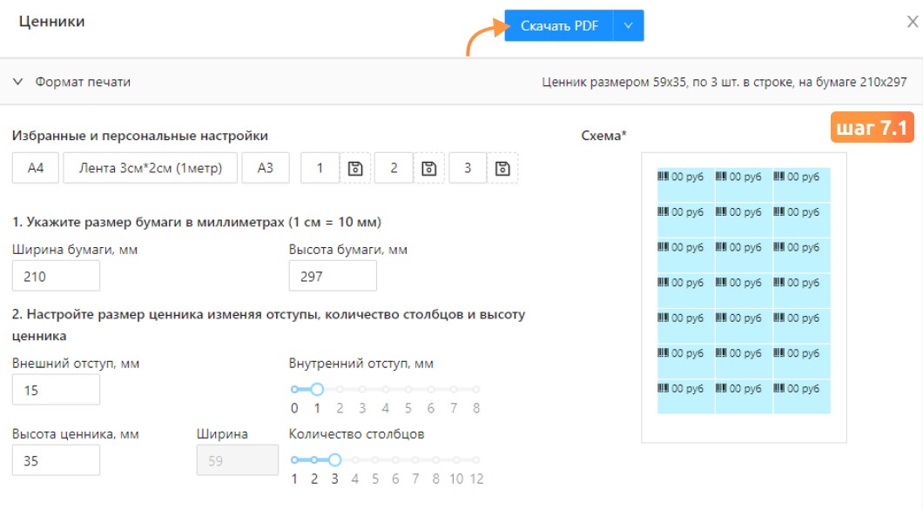Viewport: 923px width, 509px height.
Task: Set Внутренний отступ slider to 5
Action: click(408, 390)
